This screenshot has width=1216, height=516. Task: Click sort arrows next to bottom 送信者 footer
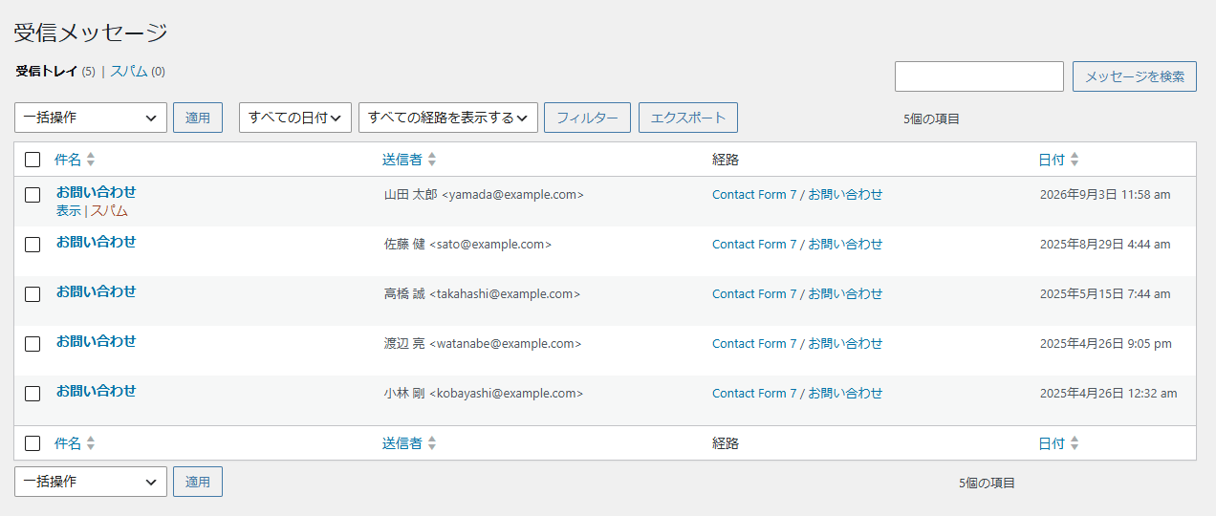432,443
